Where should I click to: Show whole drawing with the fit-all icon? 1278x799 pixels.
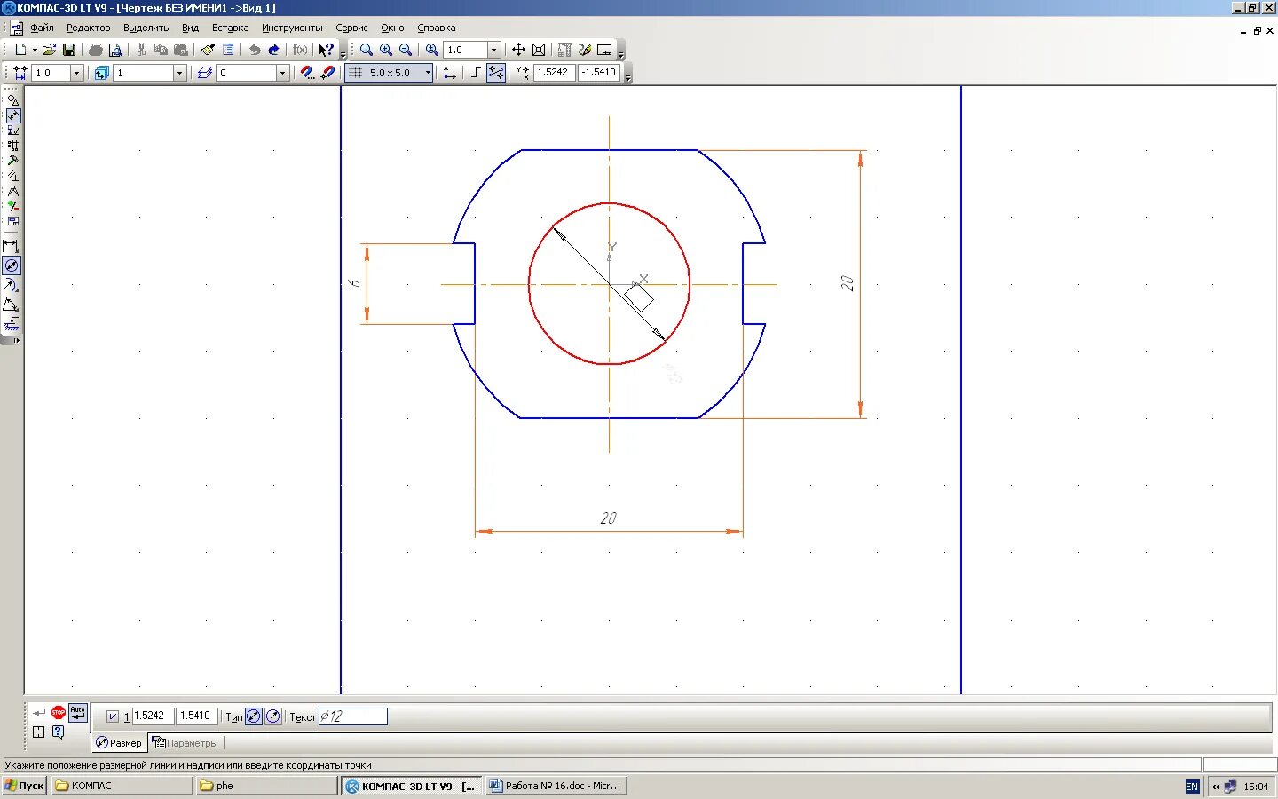(x=539, y=50)
